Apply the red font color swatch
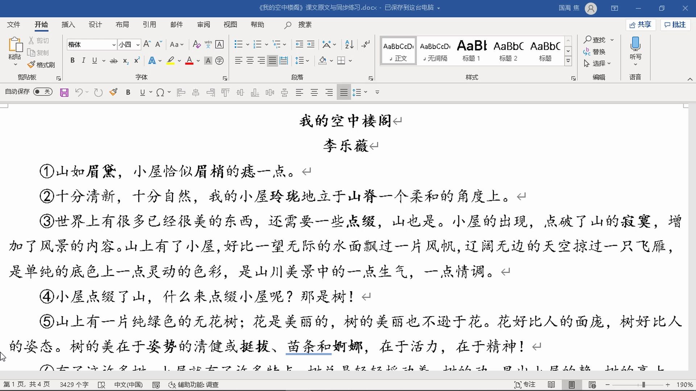Screen dimensions: 696x391 tap(189, 60)
